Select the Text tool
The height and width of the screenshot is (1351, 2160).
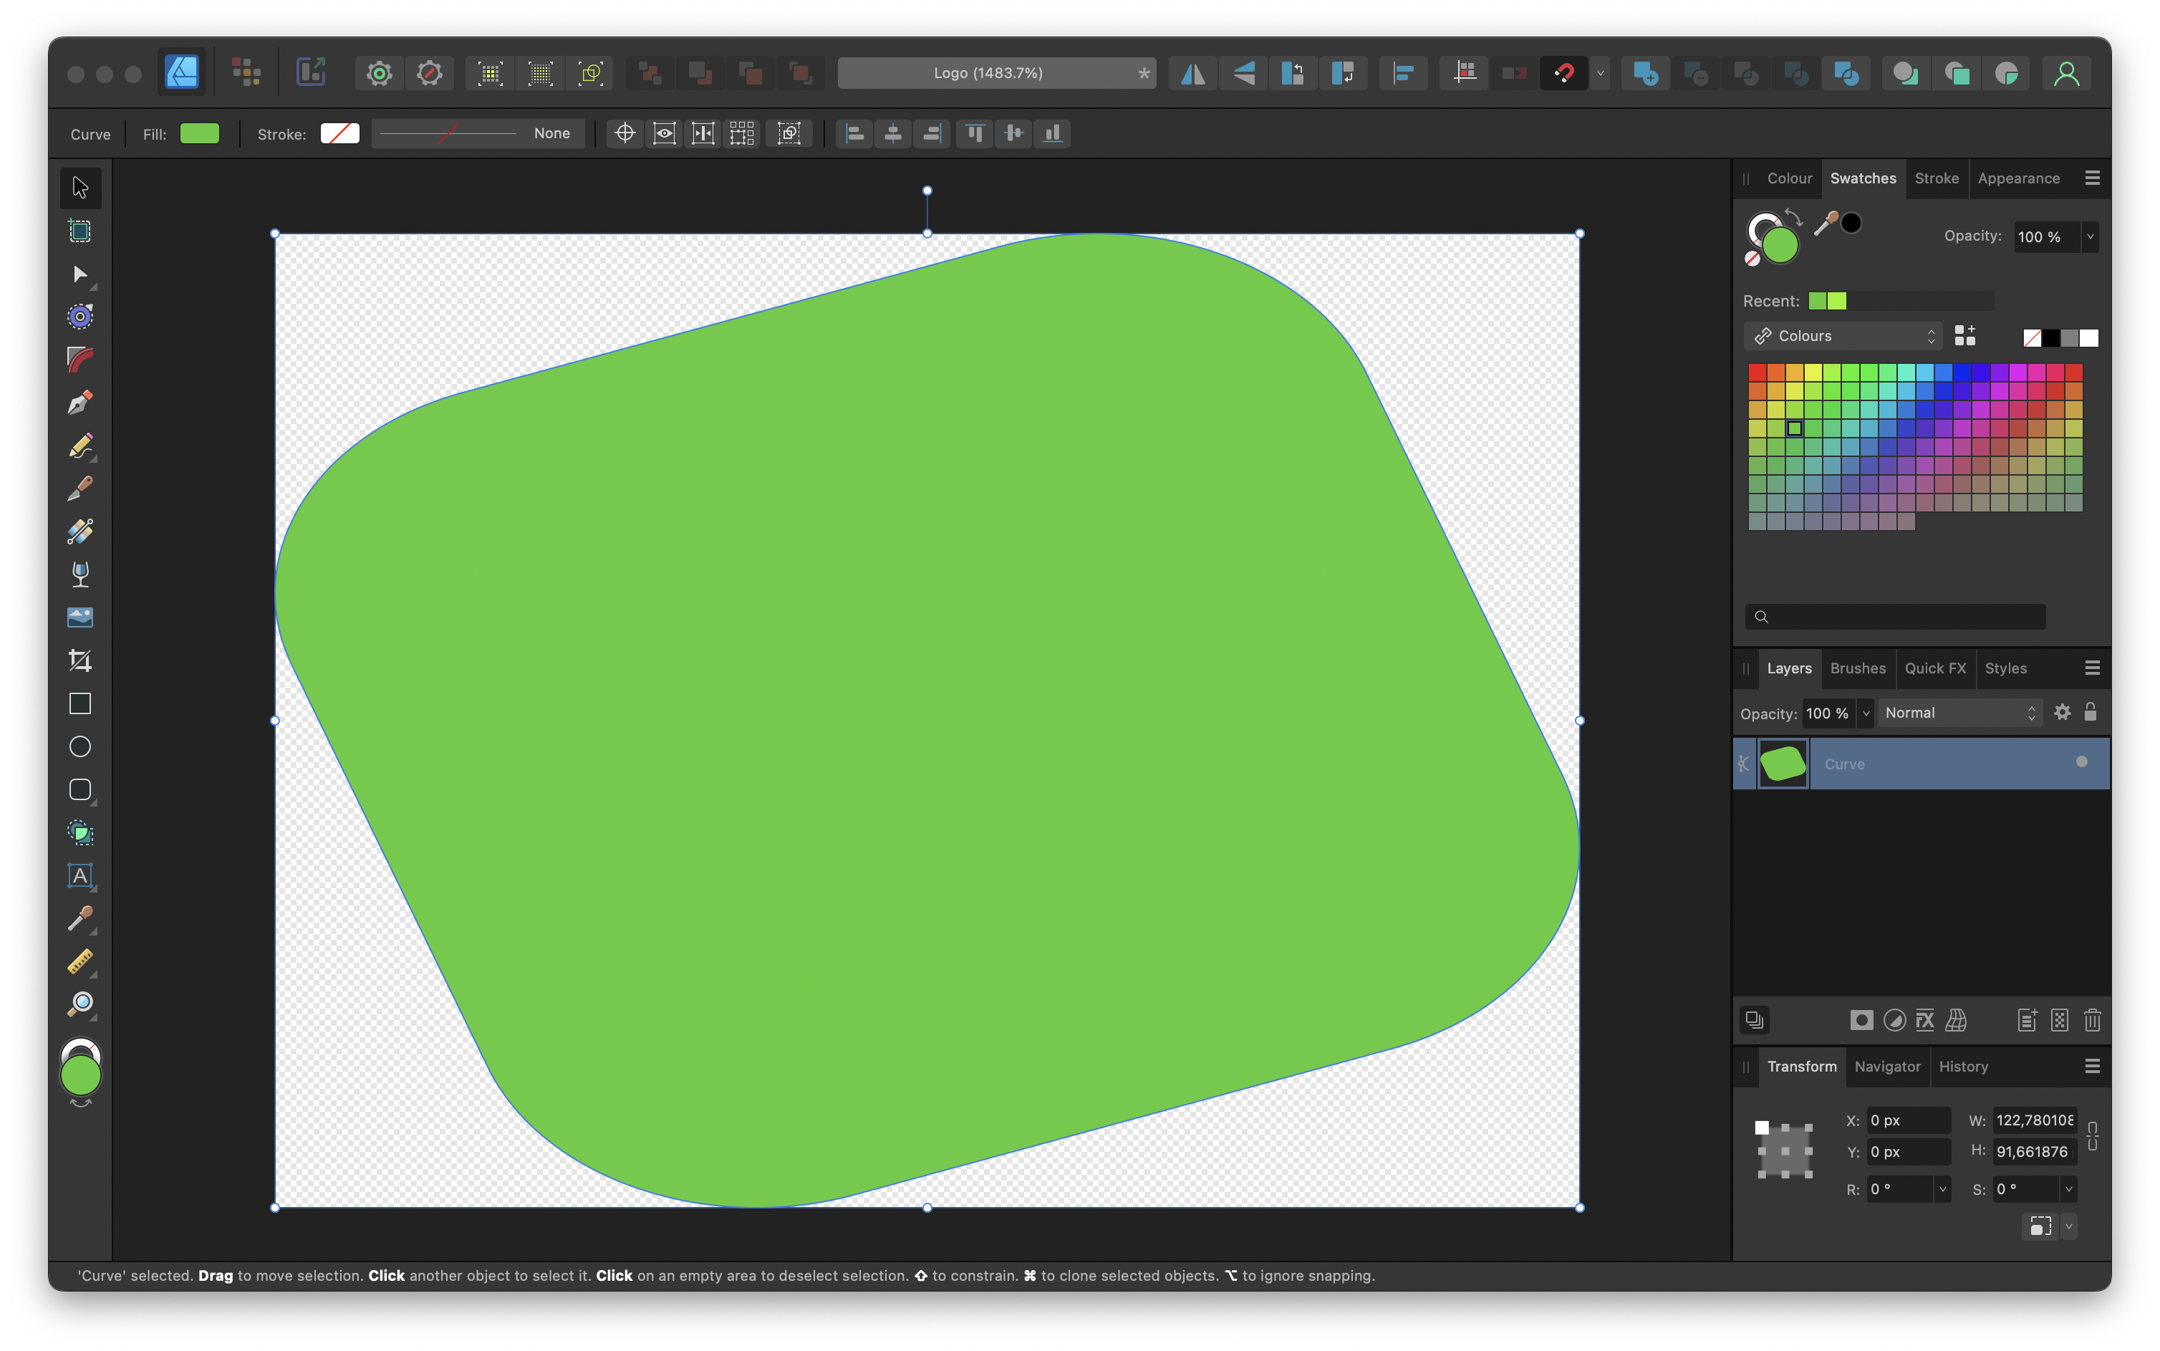click(x=79, y=876)
